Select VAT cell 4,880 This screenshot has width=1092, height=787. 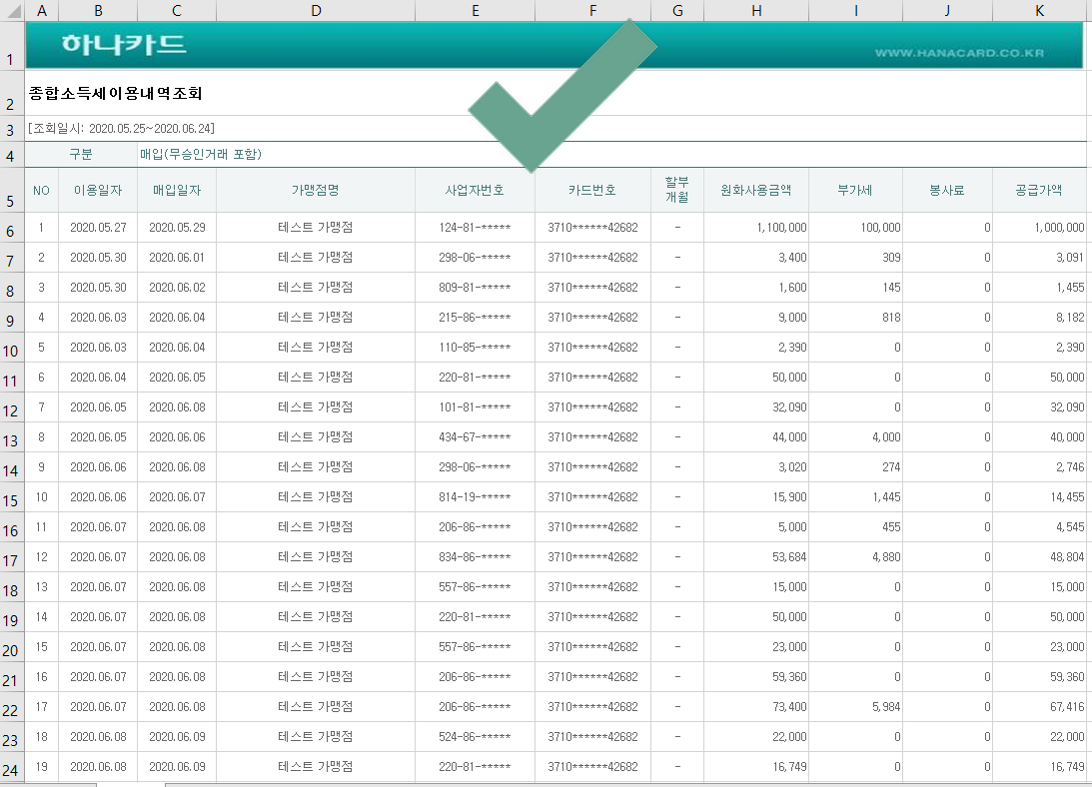pos(855,557)
